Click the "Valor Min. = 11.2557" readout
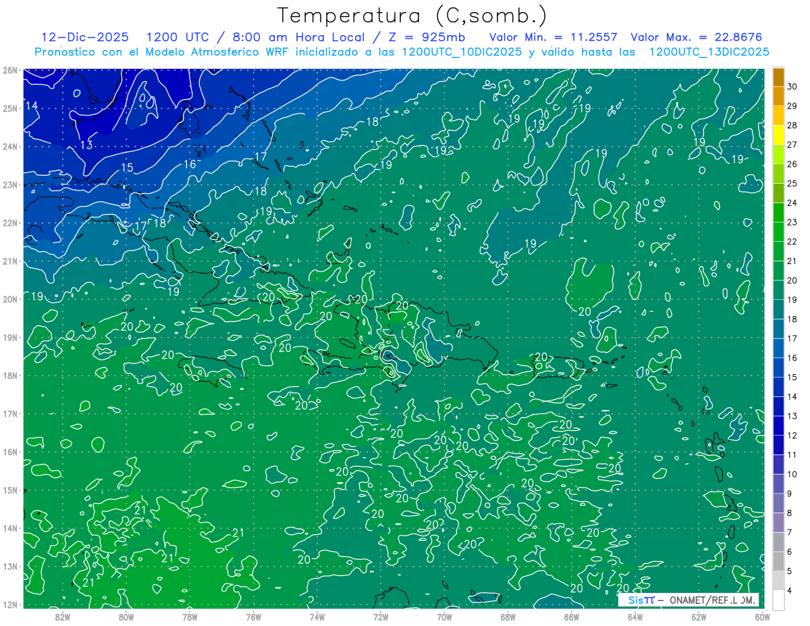 553,37
